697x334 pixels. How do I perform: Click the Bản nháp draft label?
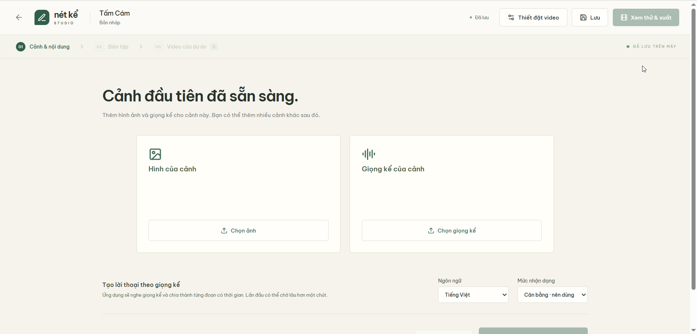pyautogui.click(x=110, y=22)
